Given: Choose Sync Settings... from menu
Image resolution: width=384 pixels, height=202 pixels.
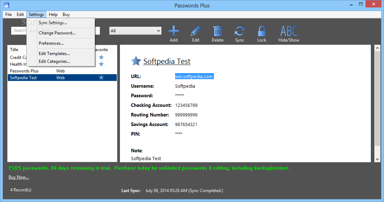Looking at the screenshot, I should [x=61, y=23].
